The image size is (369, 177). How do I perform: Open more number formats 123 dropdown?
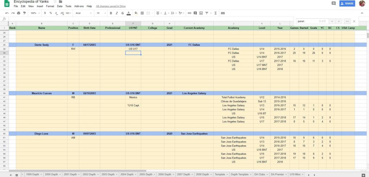click(68, 13)
